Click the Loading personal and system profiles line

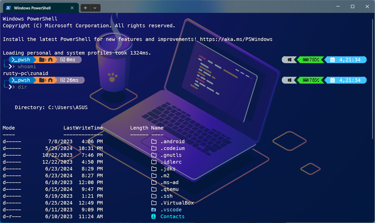click(x=77, y=53)
